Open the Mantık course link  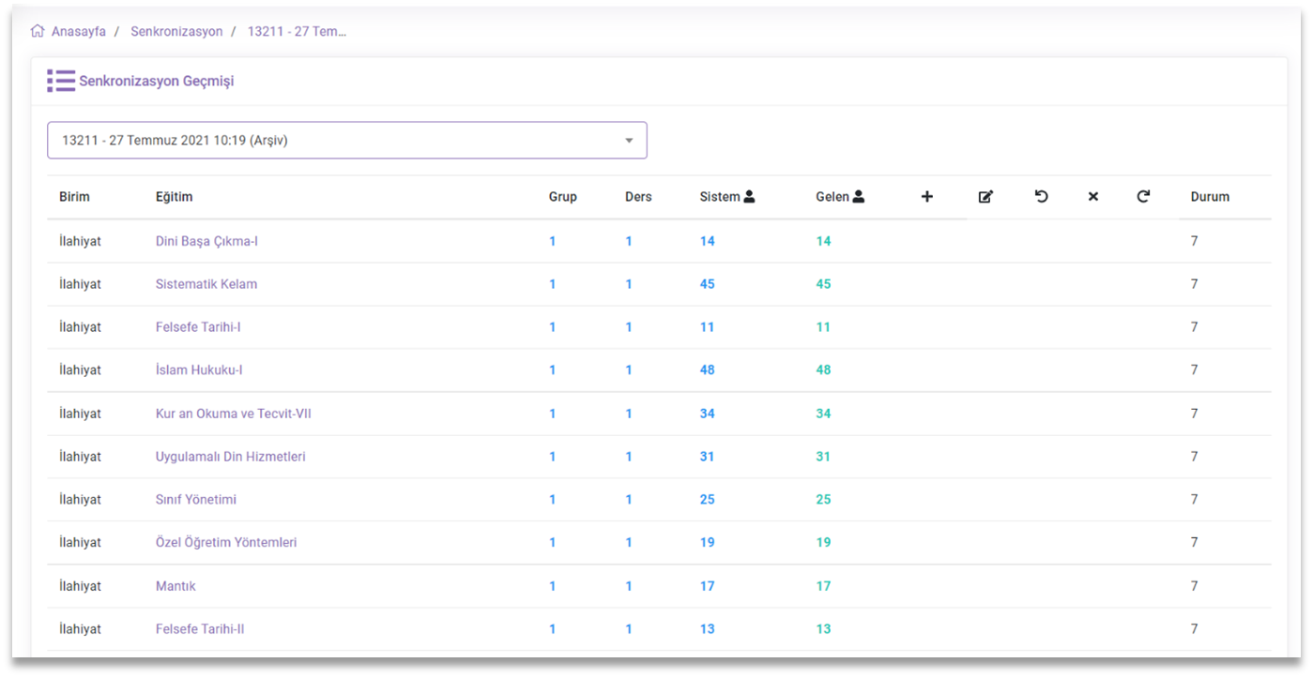coord(176,586)
